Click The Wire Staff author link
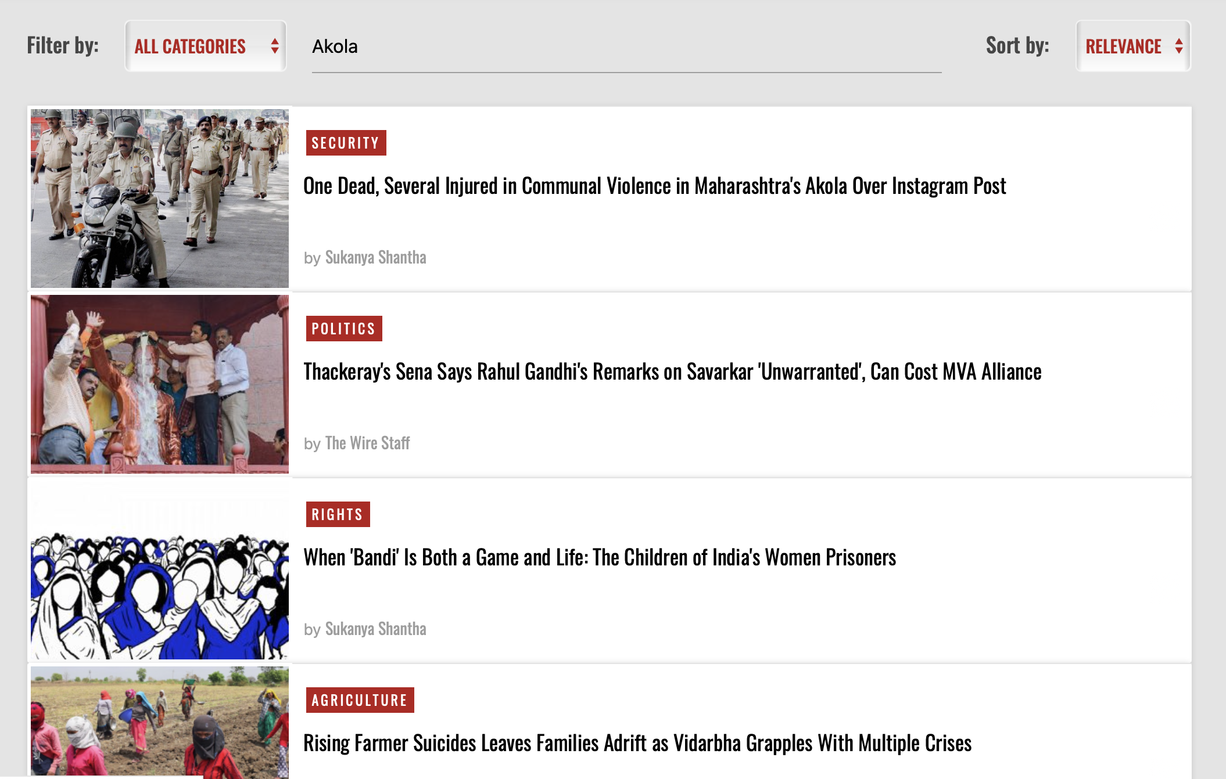Screen dimensions: 1226x779 tap(367, 443)
